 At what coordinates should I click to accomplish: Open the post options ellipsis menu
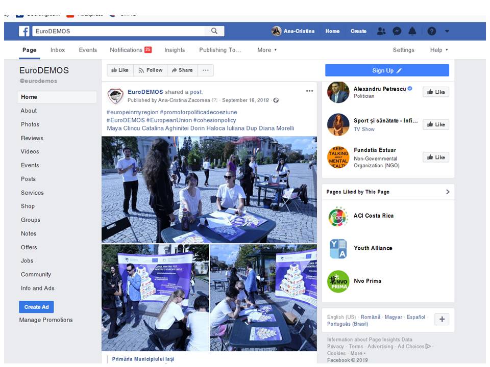pos(309,91)
